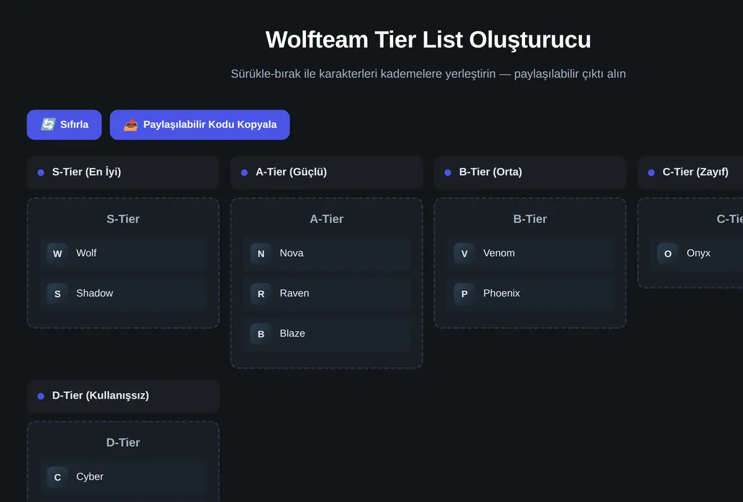Viewport: 743px width, 502px height.
Task: Select the Cyber character name
Action: pyautogui.click(x=90, y=477)
